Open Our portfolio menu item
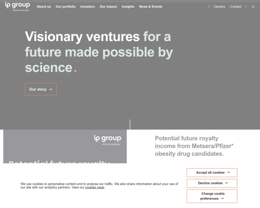 coord(65,7)
